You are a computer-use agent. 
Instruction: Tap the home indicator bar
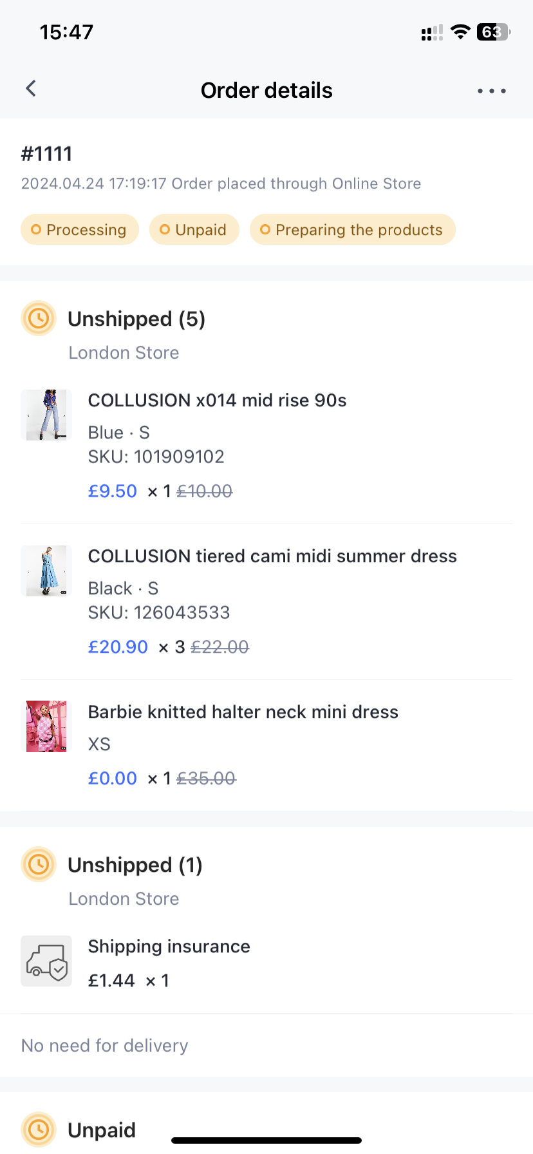[x=266, y=1140]
